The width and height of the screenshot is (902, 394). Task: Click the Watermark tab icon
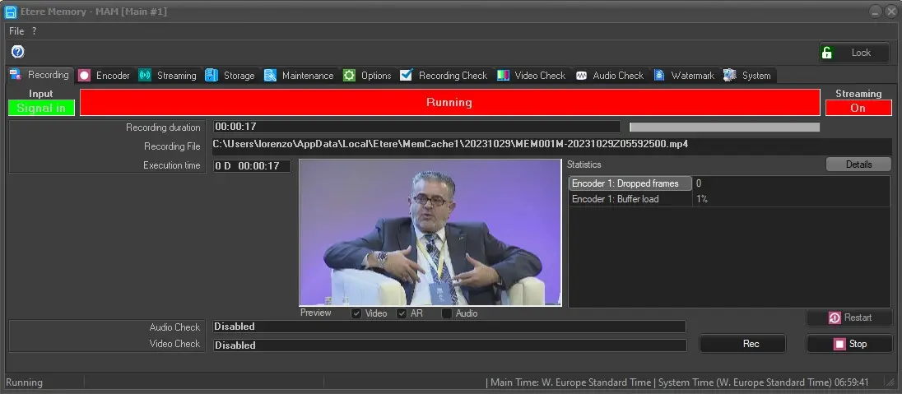(659, 76)
